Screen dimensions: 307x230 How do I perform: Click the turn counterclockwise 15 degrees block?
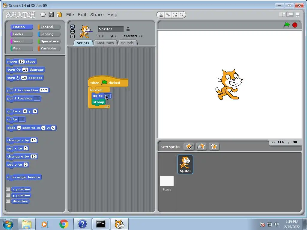(25, 78)
